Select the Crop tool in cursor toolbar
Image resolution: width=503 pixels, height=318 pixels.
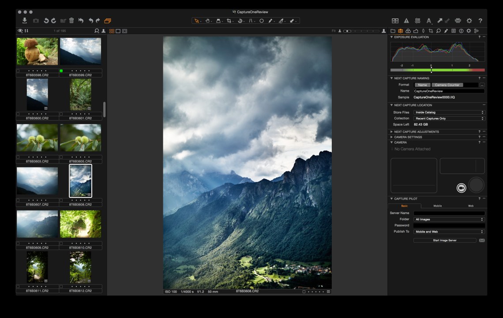[x=229, y=21]
